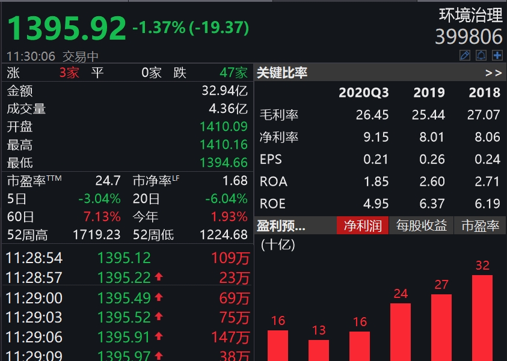
Task: Click the index name 环境治理
Action: point(470,16)
